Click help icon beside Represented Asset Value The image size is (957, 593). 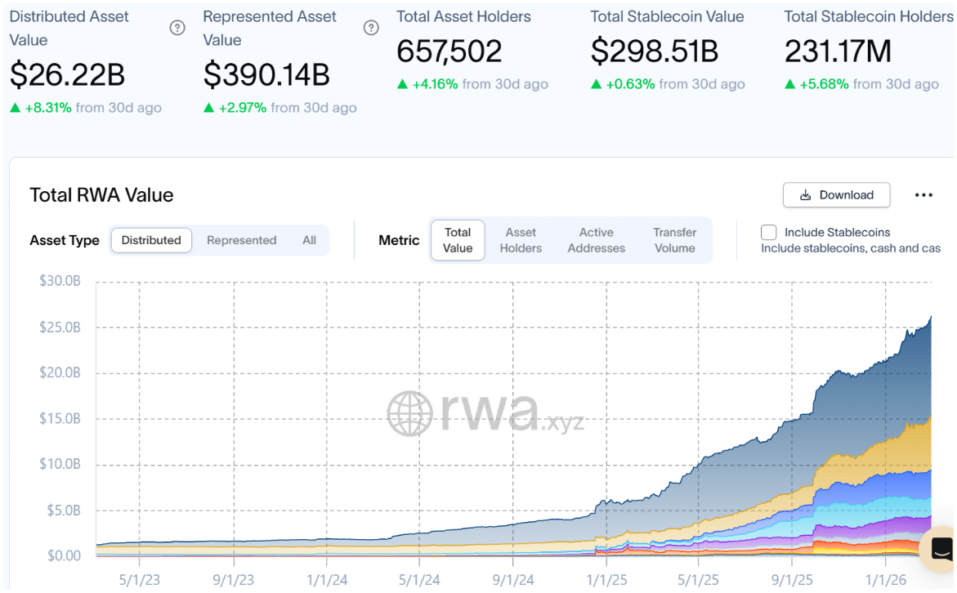click(371, 28)
